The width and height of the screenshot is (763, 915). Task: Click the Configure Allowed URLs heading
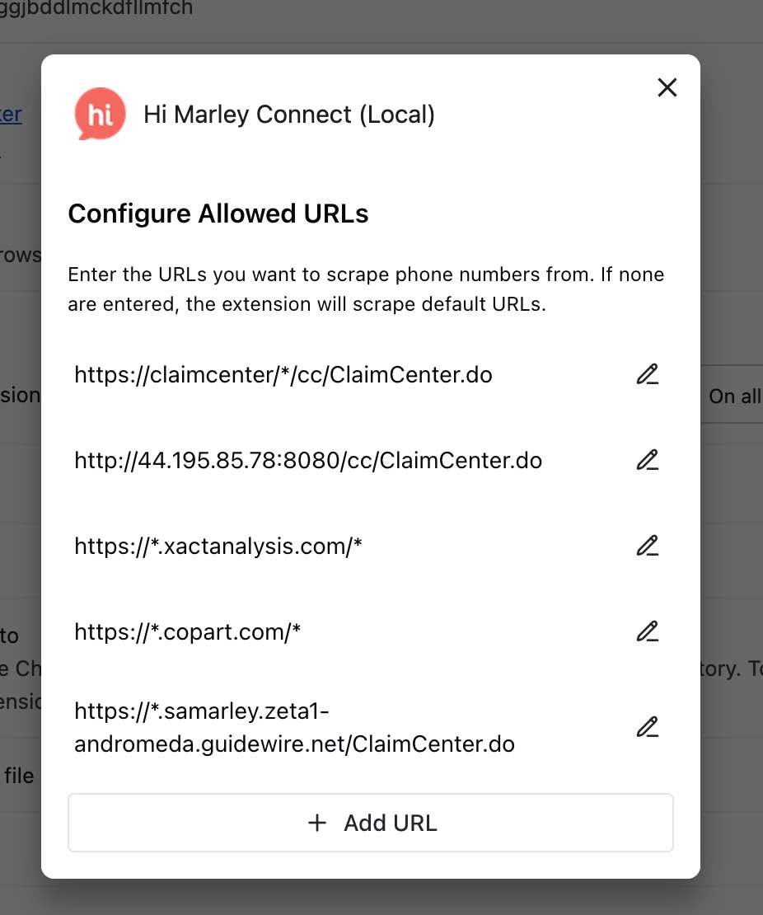tap(218, 214)
